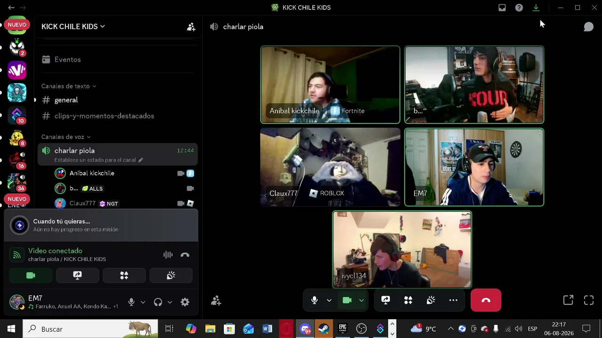
Task: Click the connection quality icon beside Video conectado
Action: pyautogui.click(x=17, y=255)
